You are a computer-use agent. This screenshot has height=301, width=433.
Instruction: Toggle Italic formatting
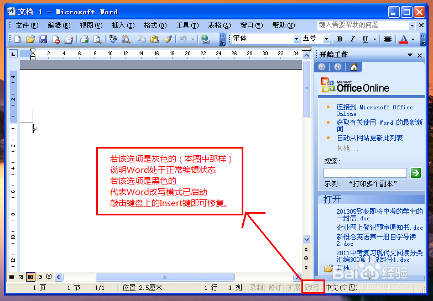(x=352, y=39)
